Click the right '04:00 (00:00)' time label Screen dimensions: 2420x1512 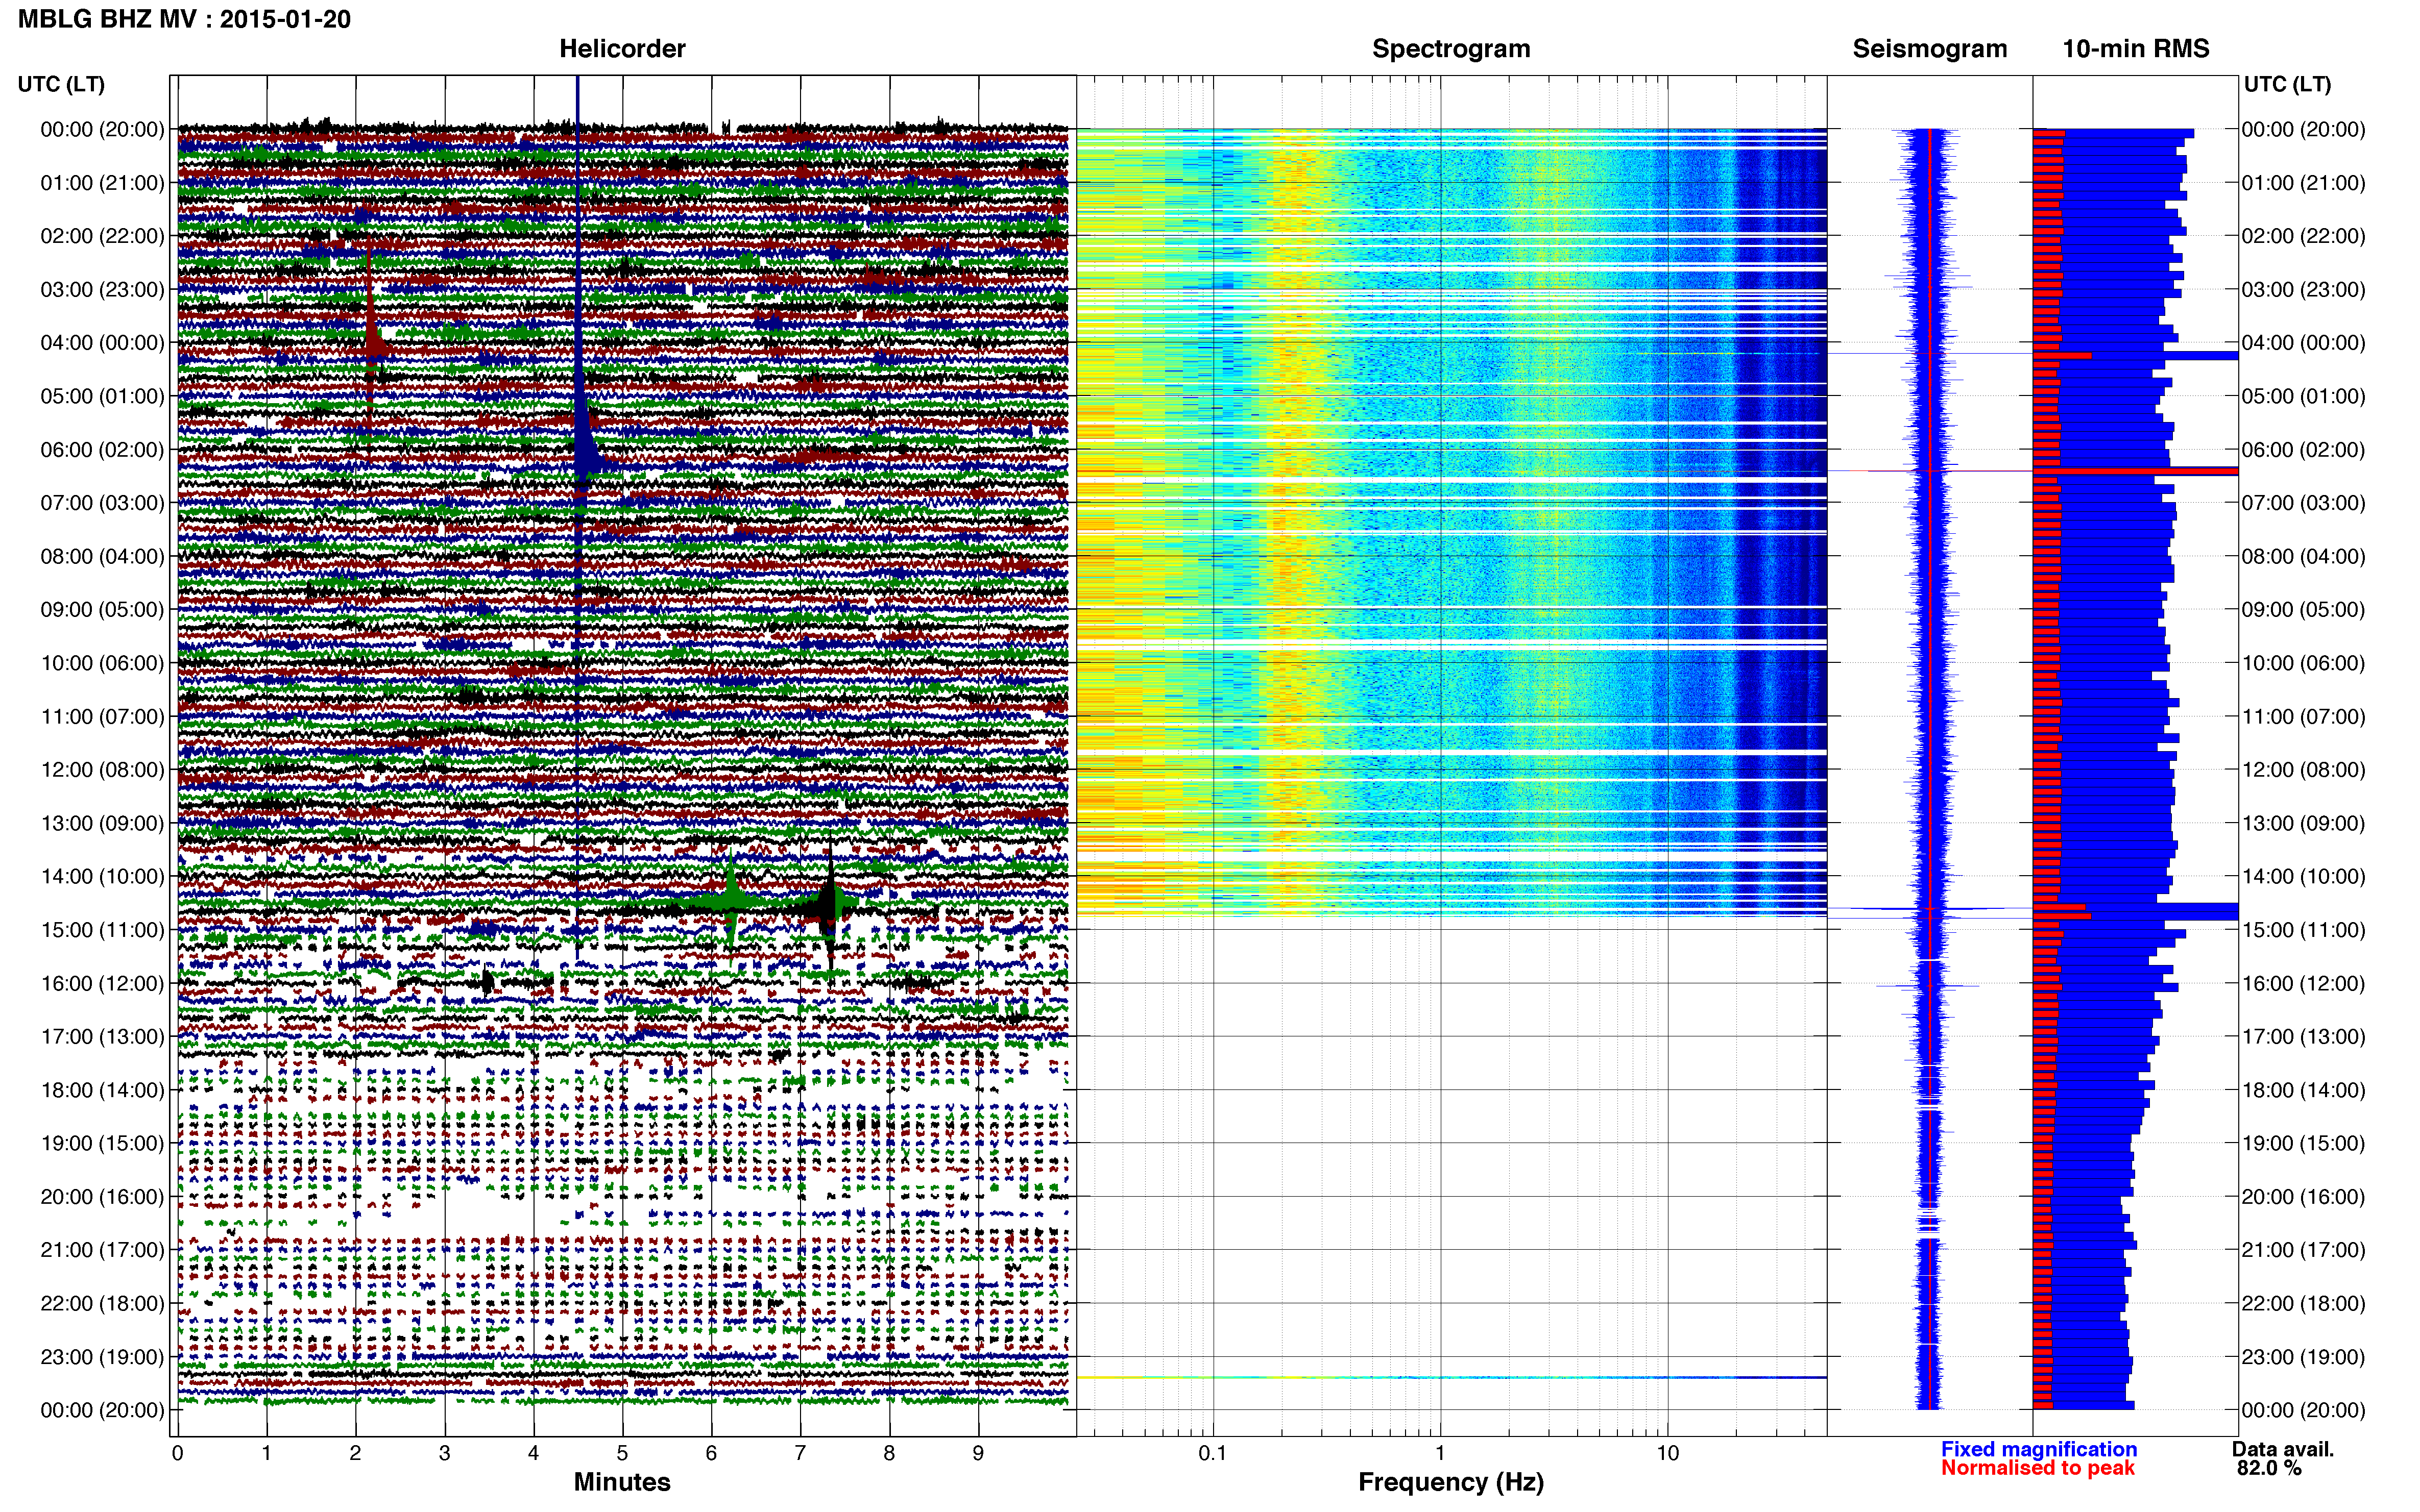coord(2303,343)
